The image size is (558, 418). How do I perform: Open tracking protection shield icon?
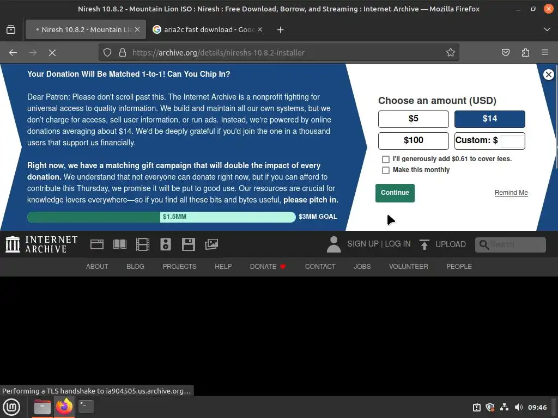click(107, 53)
